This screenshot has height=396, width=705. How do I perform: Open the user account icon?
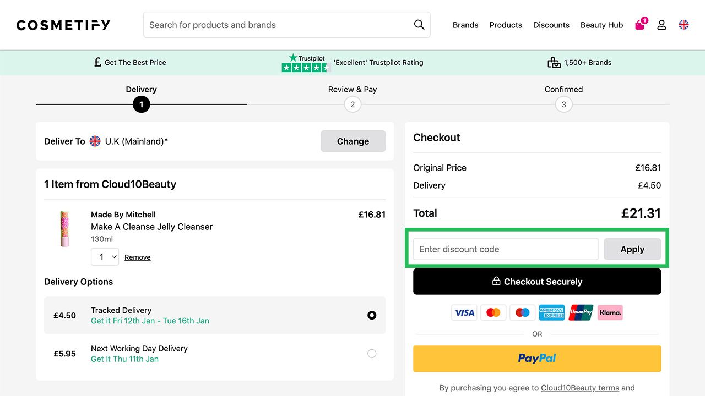coord(662,25)
